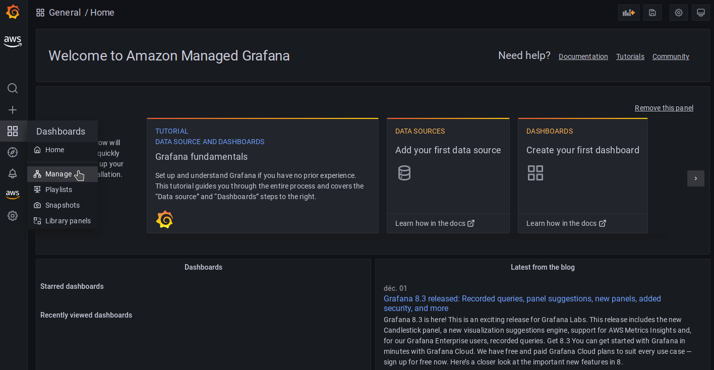Click the Save dashboard icon
This screenshot has width=714, height=370.
tap(652, 13)
